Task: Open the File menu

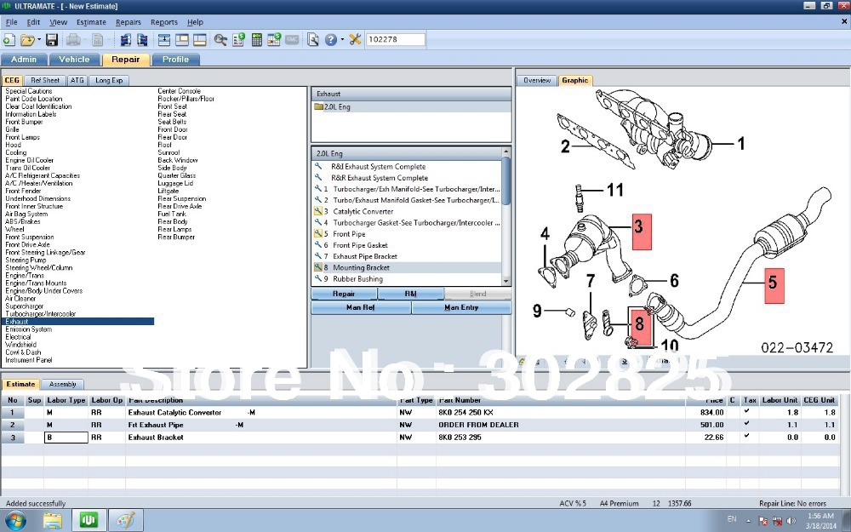Action: (11, 22)
